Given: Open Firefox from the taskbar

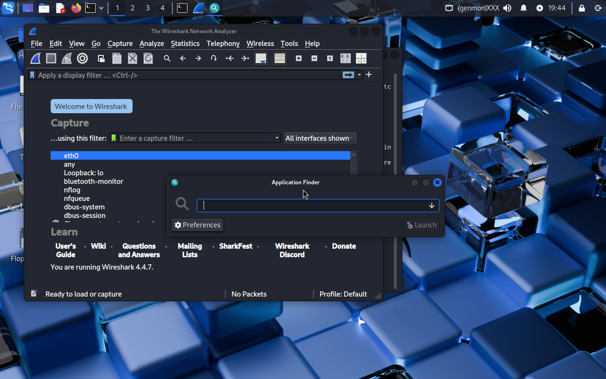Looking at the screenshot, I should point(76,8).
